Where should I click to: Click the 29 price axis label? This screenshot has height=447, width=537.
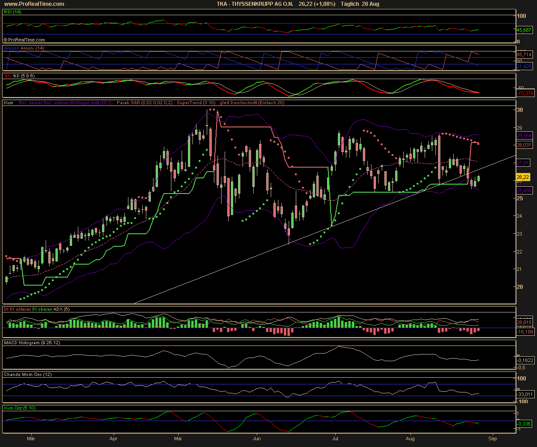[x=520, y=128]
